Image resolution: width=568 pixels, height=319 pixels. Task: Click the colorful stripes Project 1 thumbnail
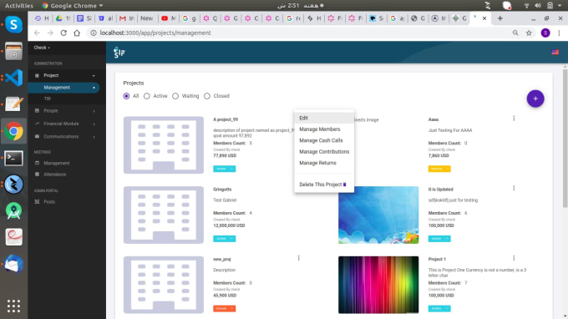378,285
